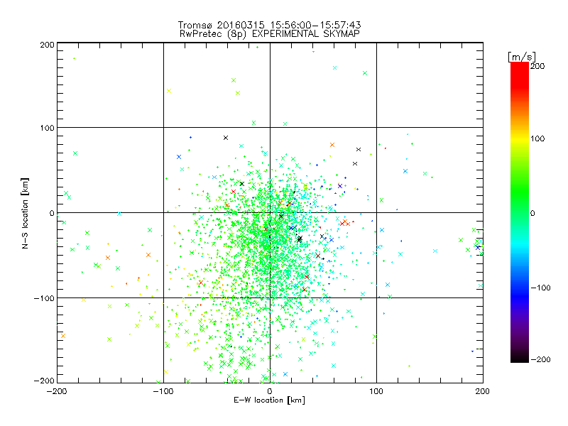Screen dimensions: 568x426
Task: Select the N-S axis tick label 100
Action: tap(47, 128)
